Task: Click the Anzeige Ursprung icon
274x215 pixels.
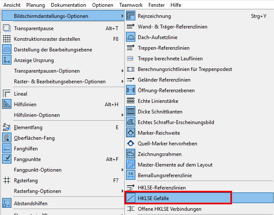Action: coord(7,60)
